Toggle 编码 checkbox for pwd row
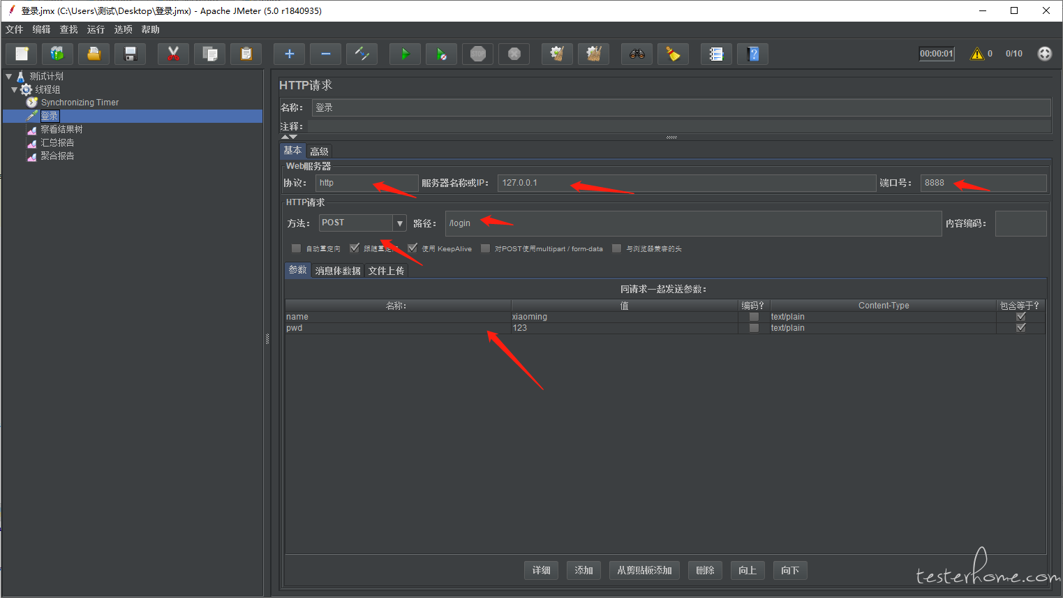This screenshot has height=598, width=1063. click(x=754, y=328)
